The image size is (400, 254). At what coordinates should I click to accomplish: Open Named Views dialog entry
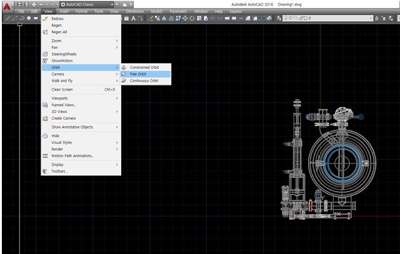[x=81, y=105]
